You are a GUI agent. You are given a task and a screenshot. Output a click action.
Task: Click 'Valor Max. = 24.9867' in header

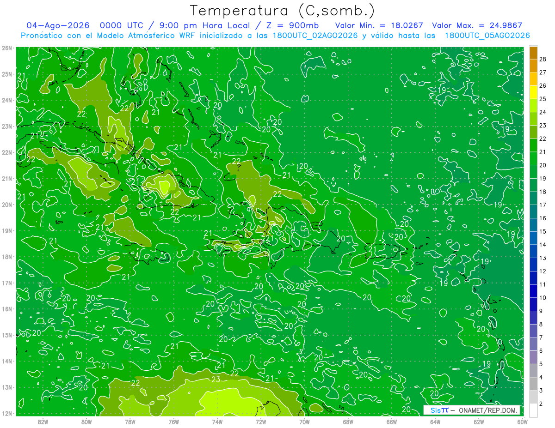[x=477, y=26]
